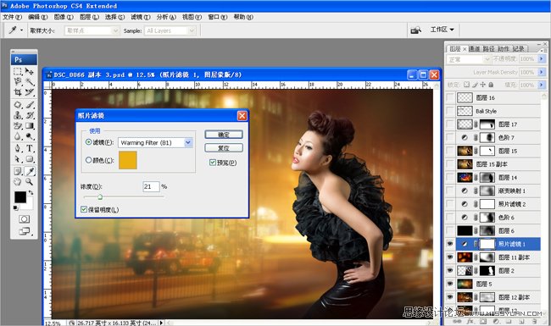The image size is (551, 326).
Task: Open the Sample All Layers dropdown
Action: pyautogui.click(x=192, y=30)
